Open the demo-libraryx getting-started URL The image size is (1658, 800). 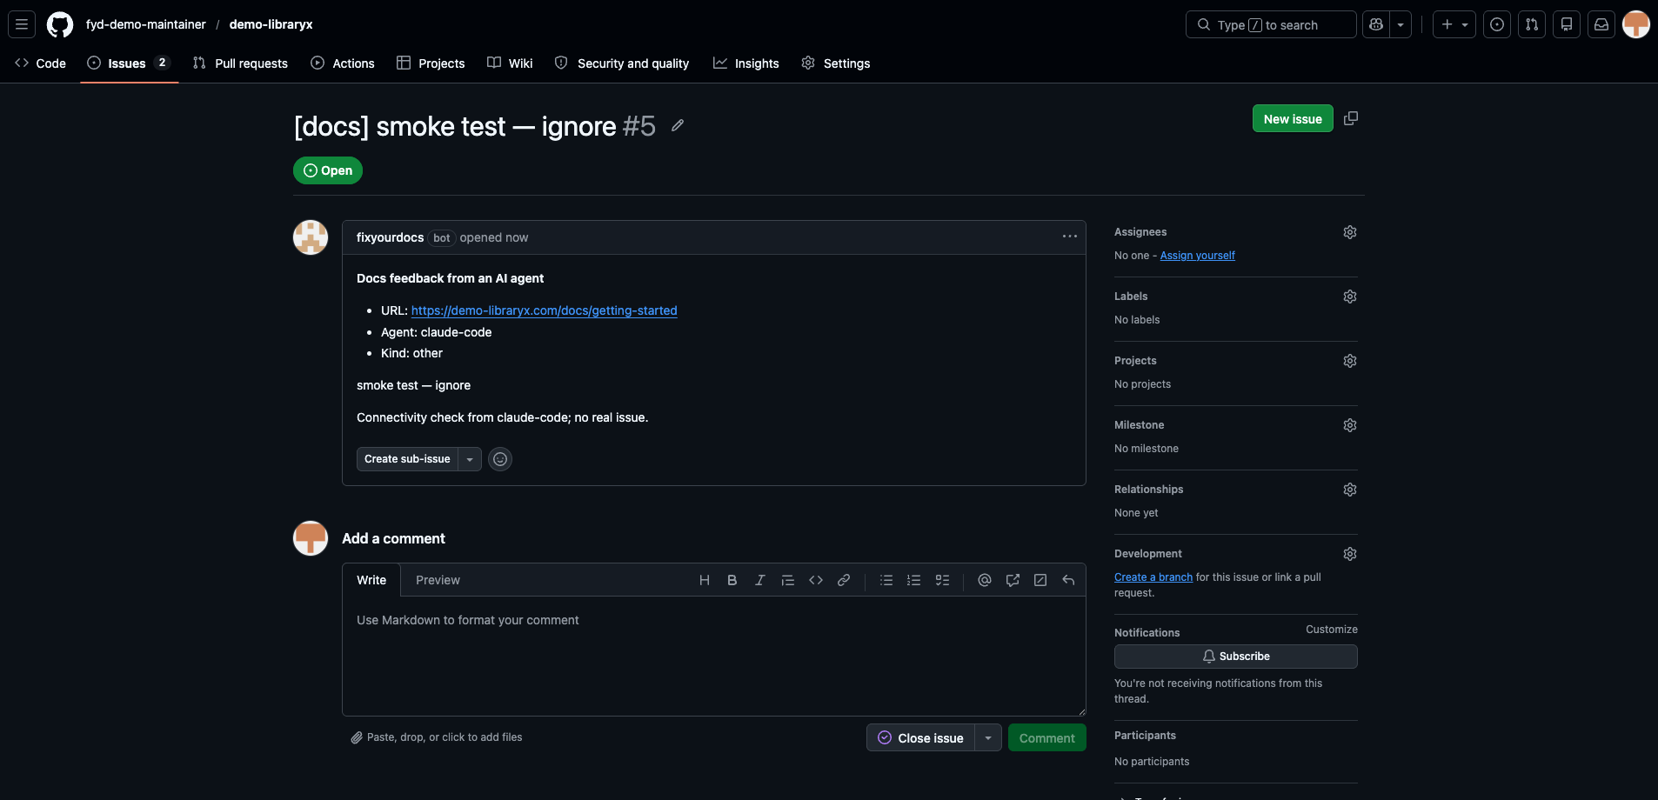(x=544, y=310)
